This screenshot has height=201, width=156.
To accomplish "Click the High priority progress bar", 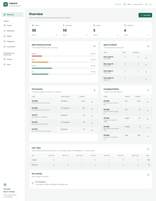I will [x=64, y=62].
